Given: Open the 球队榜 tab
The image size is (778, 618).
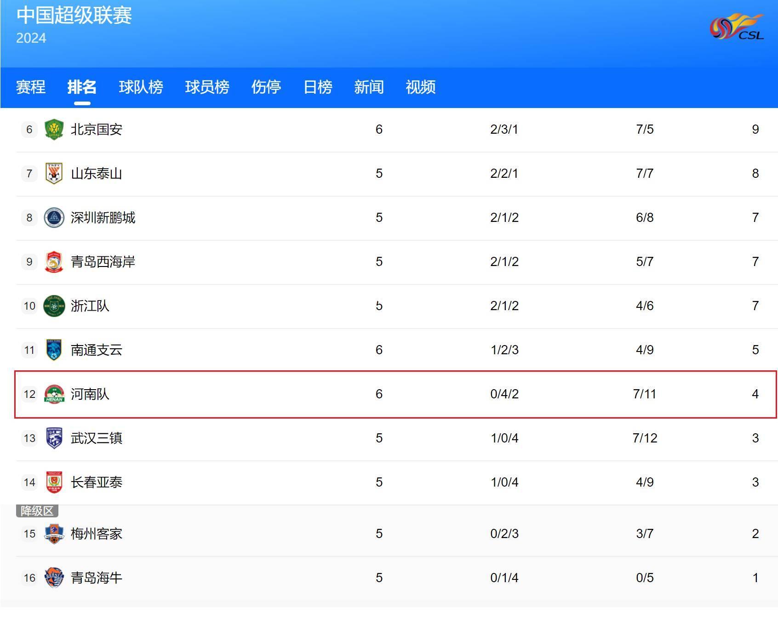Looking at the screenshot, I should tap(141, 87).
